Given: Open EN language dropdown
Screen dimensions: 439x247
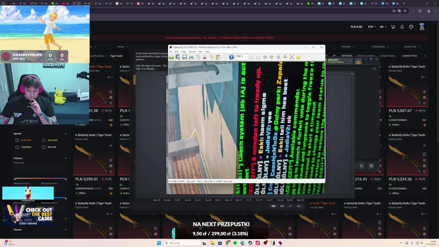Looking at the screenshot, I should point(383,27).
